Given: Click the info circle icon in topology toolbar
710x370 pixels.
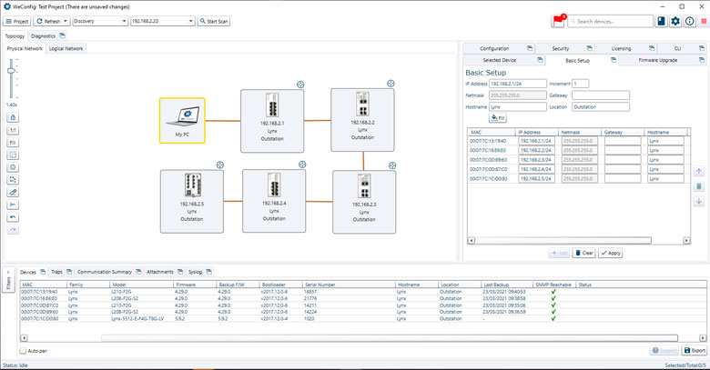Looking at the screenshot, I should [x=13, y=167].
